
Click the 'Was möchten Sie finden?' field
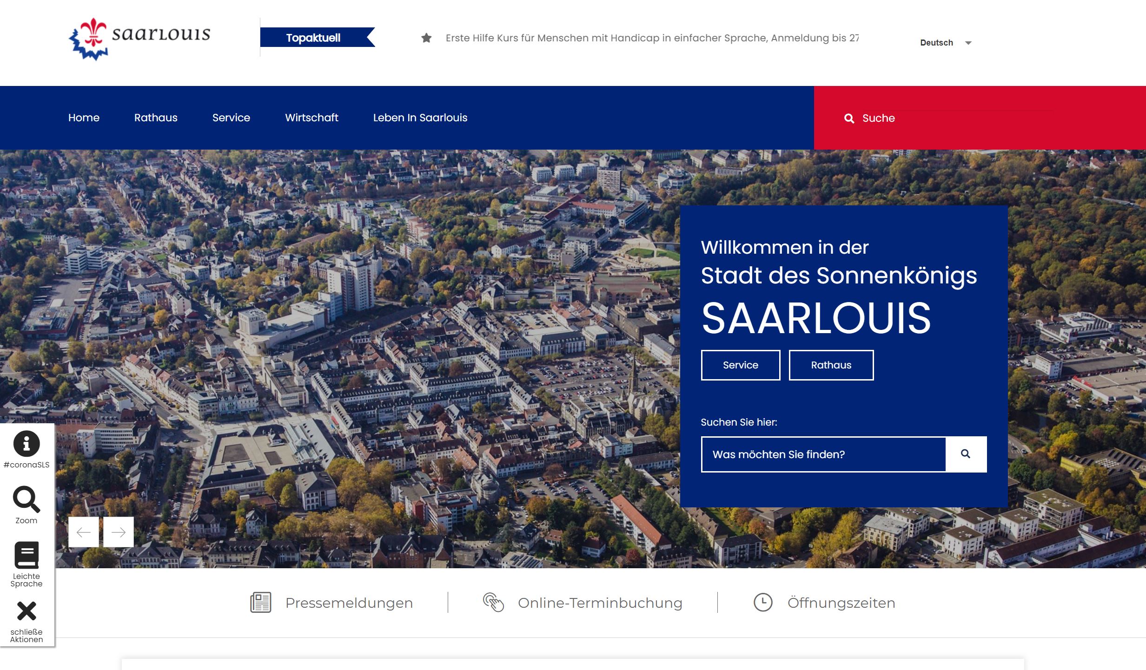click(823, 454)
